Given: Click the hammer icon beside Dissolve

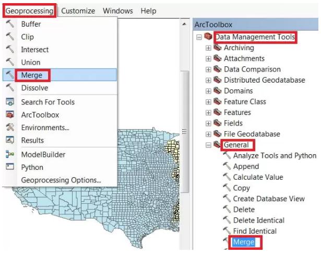Looking at the screenshot, I should (10, 87).
